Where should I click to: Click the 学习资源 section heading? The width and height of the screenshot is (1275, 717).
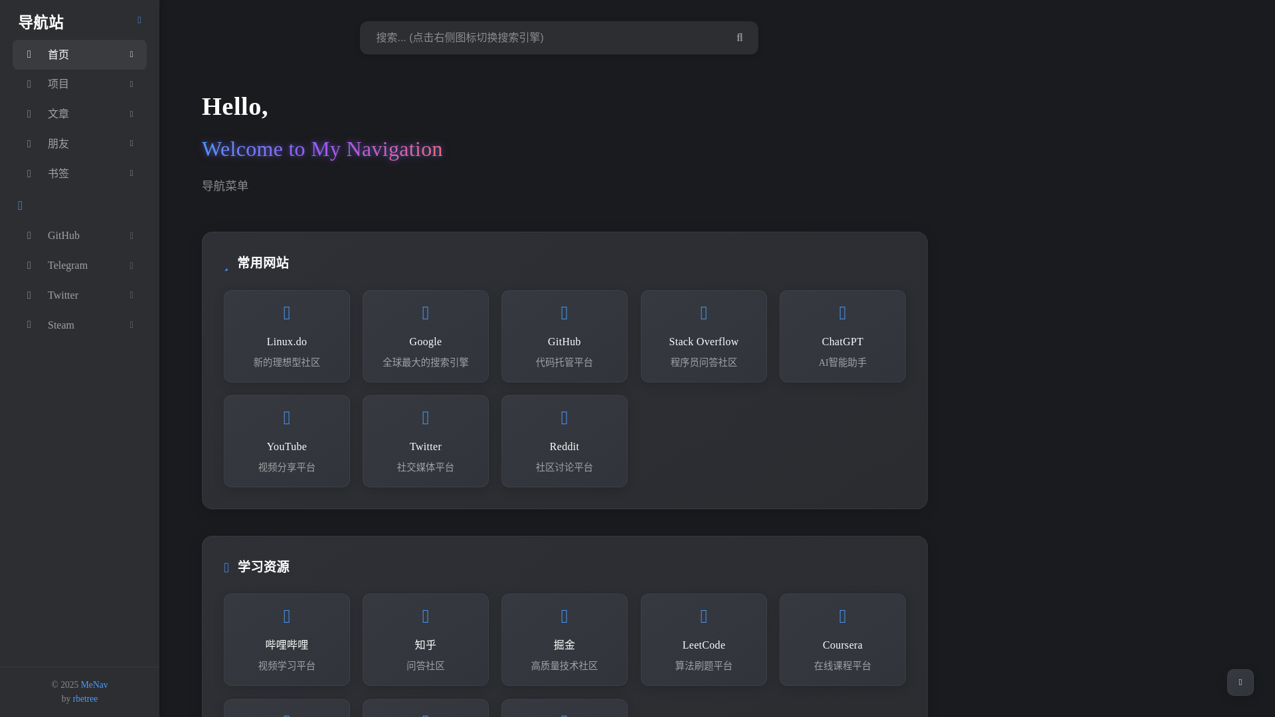click(x=263, y=567)
